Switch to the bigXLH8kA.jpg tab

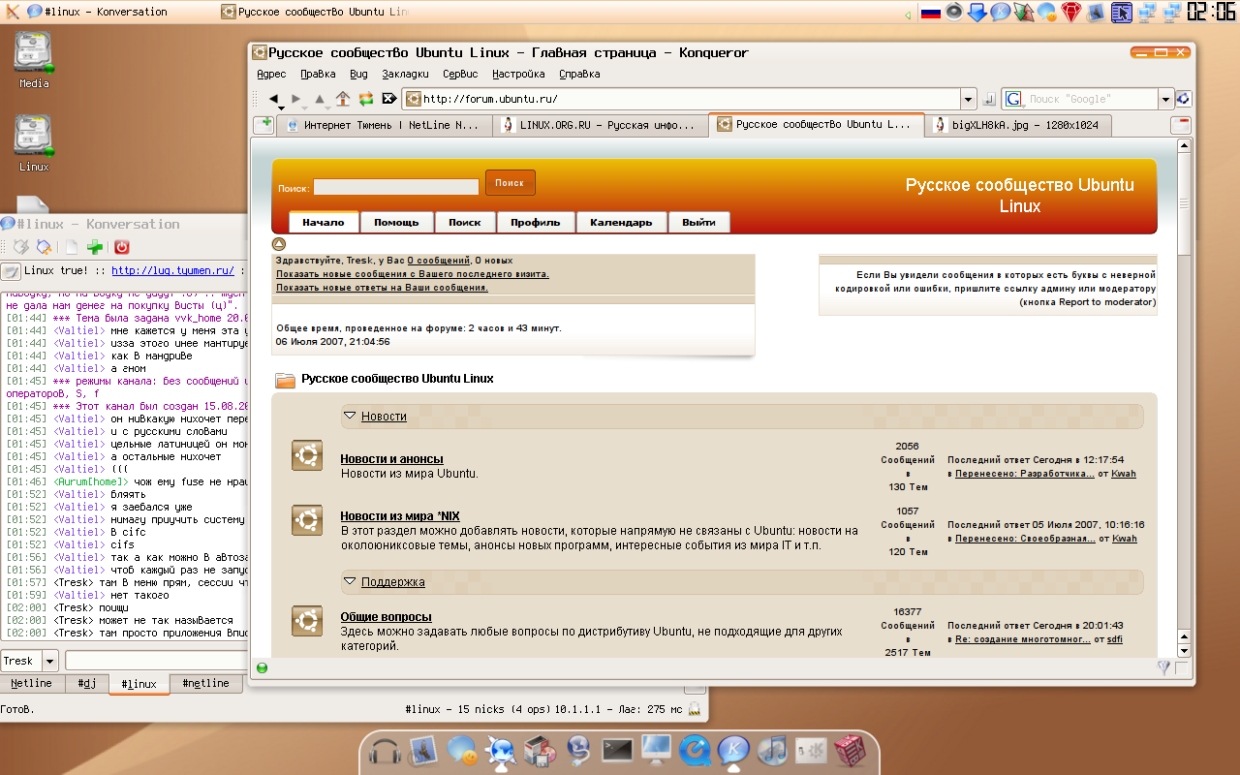coord(1016,125)
